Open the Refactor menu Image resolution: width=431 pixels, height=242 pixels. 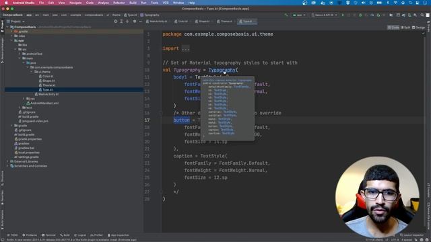(119, 3)
